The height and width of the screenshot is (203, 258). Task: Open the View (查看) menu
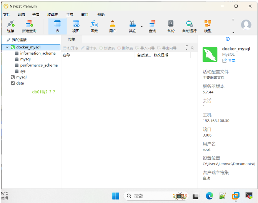click(x=36, y=15)
